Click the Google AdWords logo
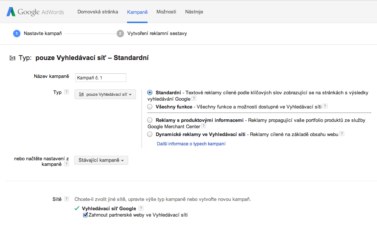Viewport: 377px width, 227px height. point(35,12)
